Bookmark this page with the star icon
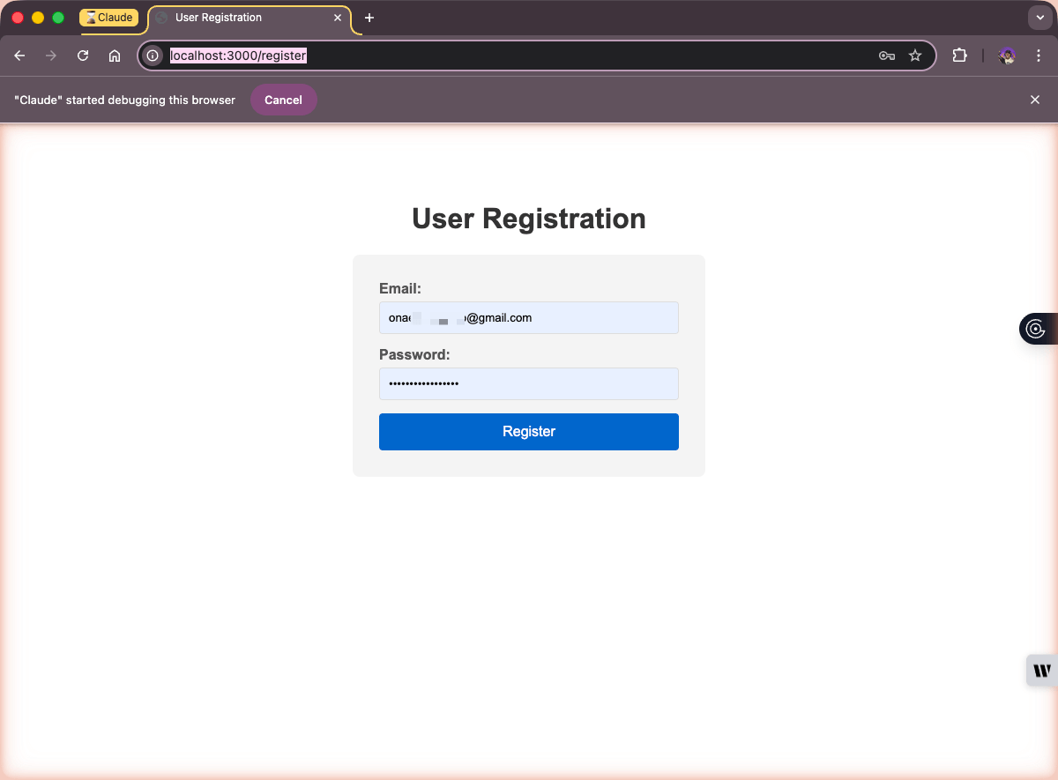1058x780 pixels. pyautogui.click(x=915, y=55)
